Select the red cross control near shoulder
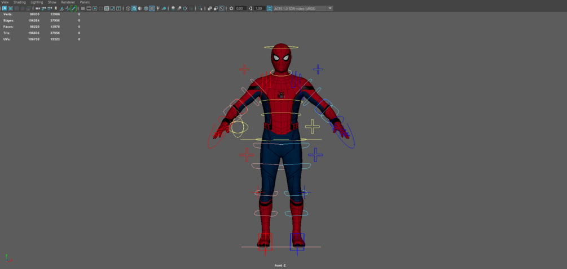Image resolution: width=567 pixels, height=269 pixels. 244,70
